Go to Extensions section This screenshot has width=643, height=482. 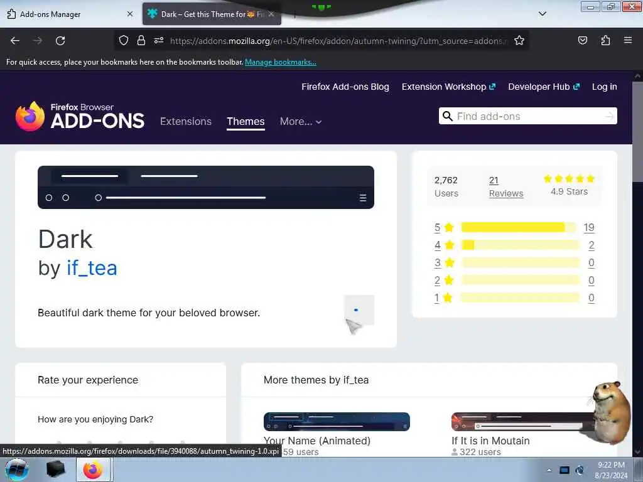click(186, 121)
